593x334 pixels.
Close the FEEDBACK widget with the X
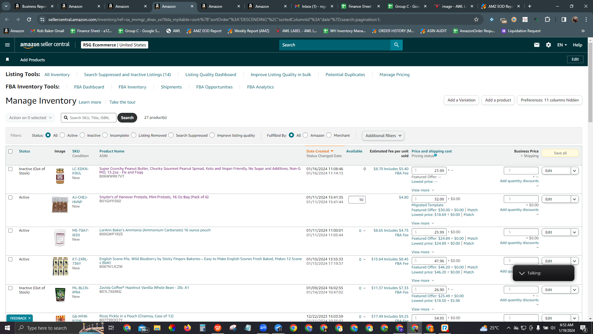[30, 318]
